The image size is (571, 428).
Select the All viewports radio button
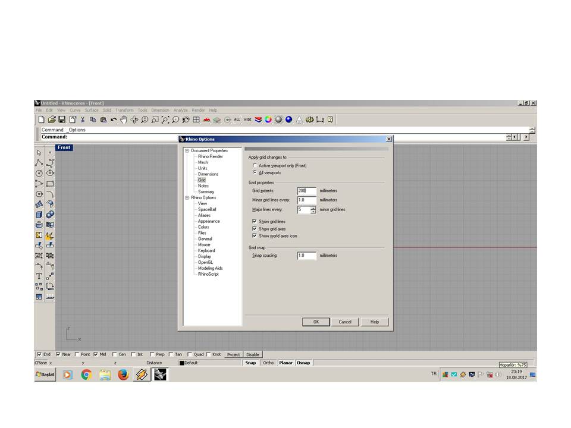point(255,172)
